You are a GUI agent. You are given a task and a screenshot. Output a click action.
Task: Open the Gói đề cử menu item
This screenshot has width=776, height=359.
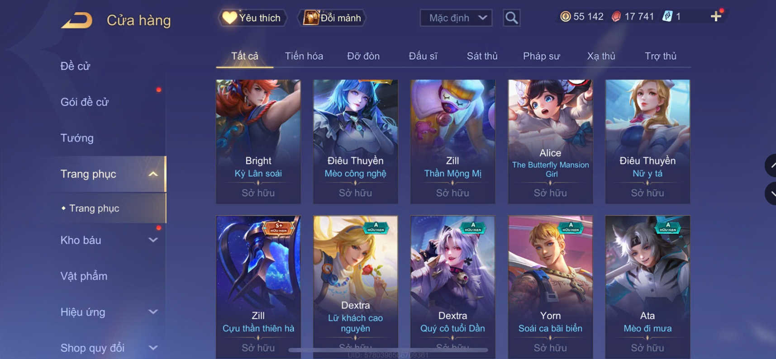(x=85, y=102)
